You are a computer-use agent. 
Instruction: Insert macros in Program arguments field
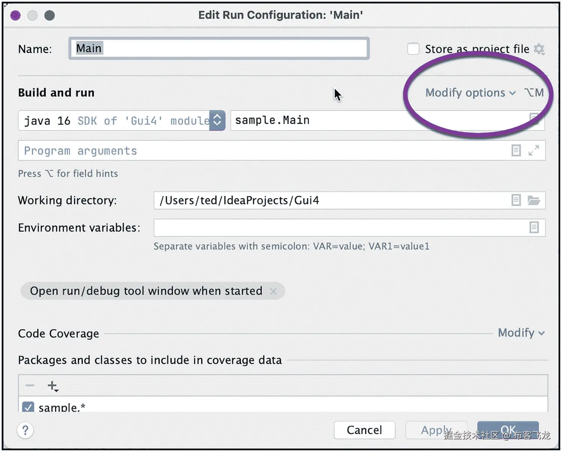pyautogui.click(x=516, y=151)
